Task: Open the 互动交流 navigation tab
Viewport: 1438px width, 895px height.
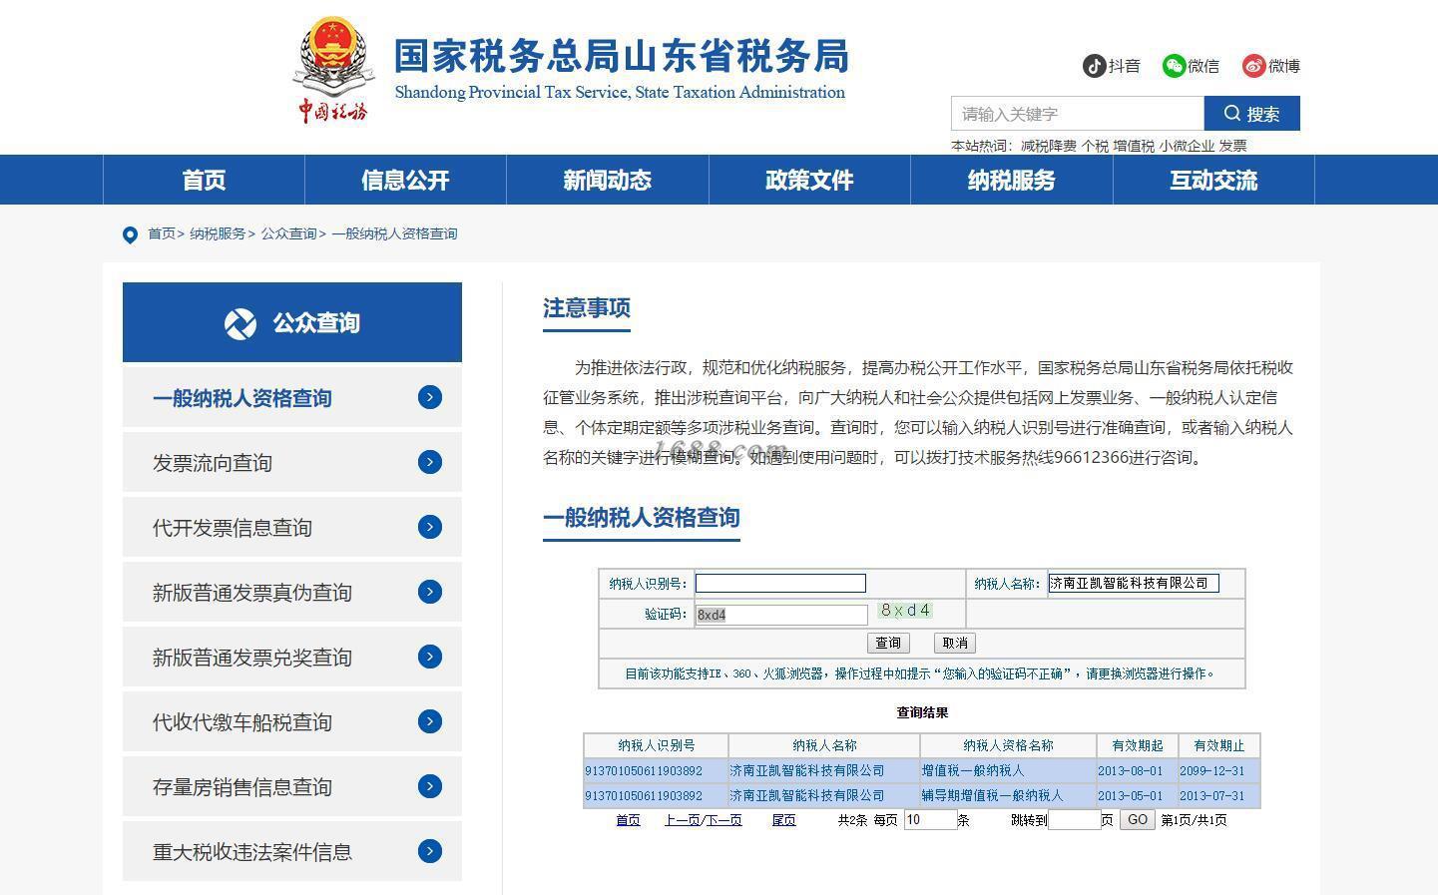Action: 1213,180
